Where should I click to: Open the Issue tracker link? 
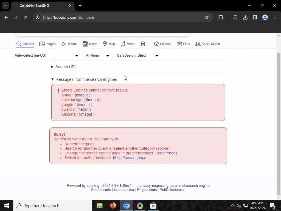(124, 190)
